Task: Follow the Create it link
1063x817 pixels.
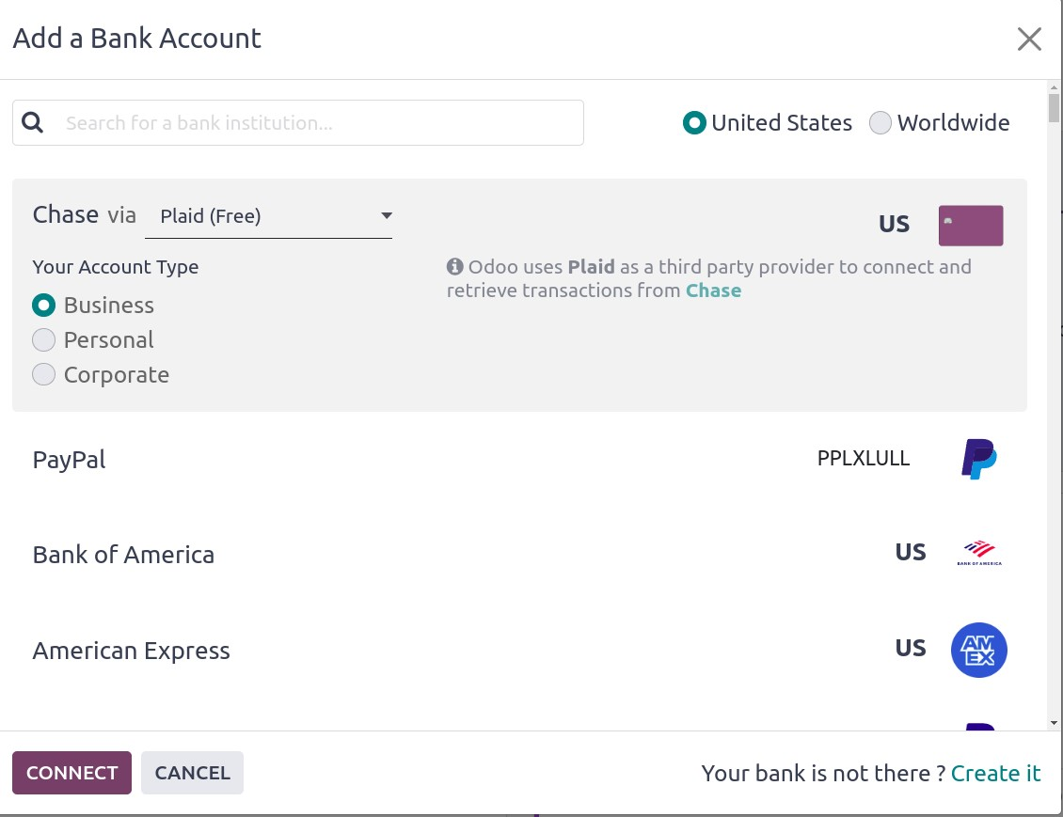Action: (995, 773)
